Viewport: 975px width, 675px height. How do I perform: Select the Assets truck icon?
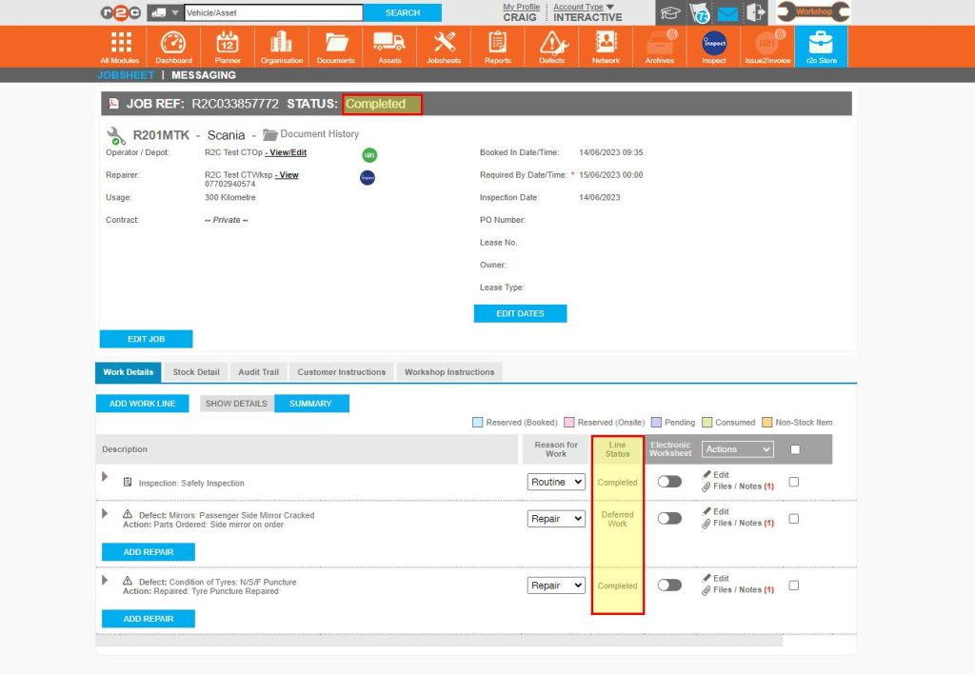coord(389,45)
